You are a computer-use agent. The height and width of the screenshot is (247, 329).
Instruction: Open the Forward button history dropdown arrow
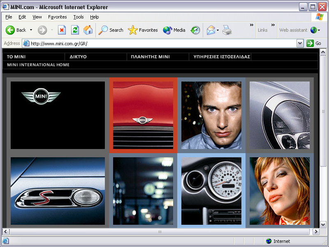pyautogui.click(x=52, y=30)
